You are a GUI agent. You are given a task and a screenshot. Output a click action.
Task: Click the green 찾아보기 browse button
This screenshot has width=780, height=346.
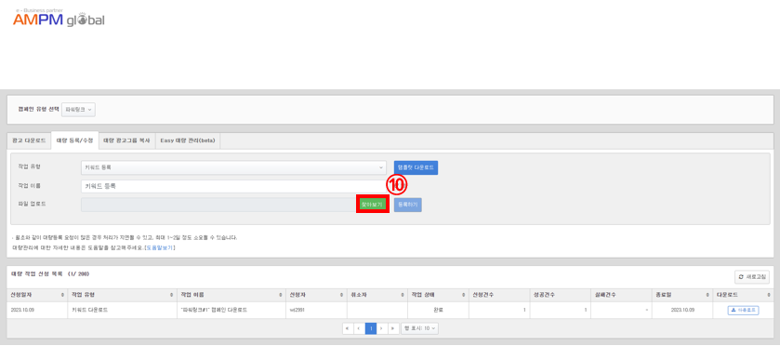372,205
